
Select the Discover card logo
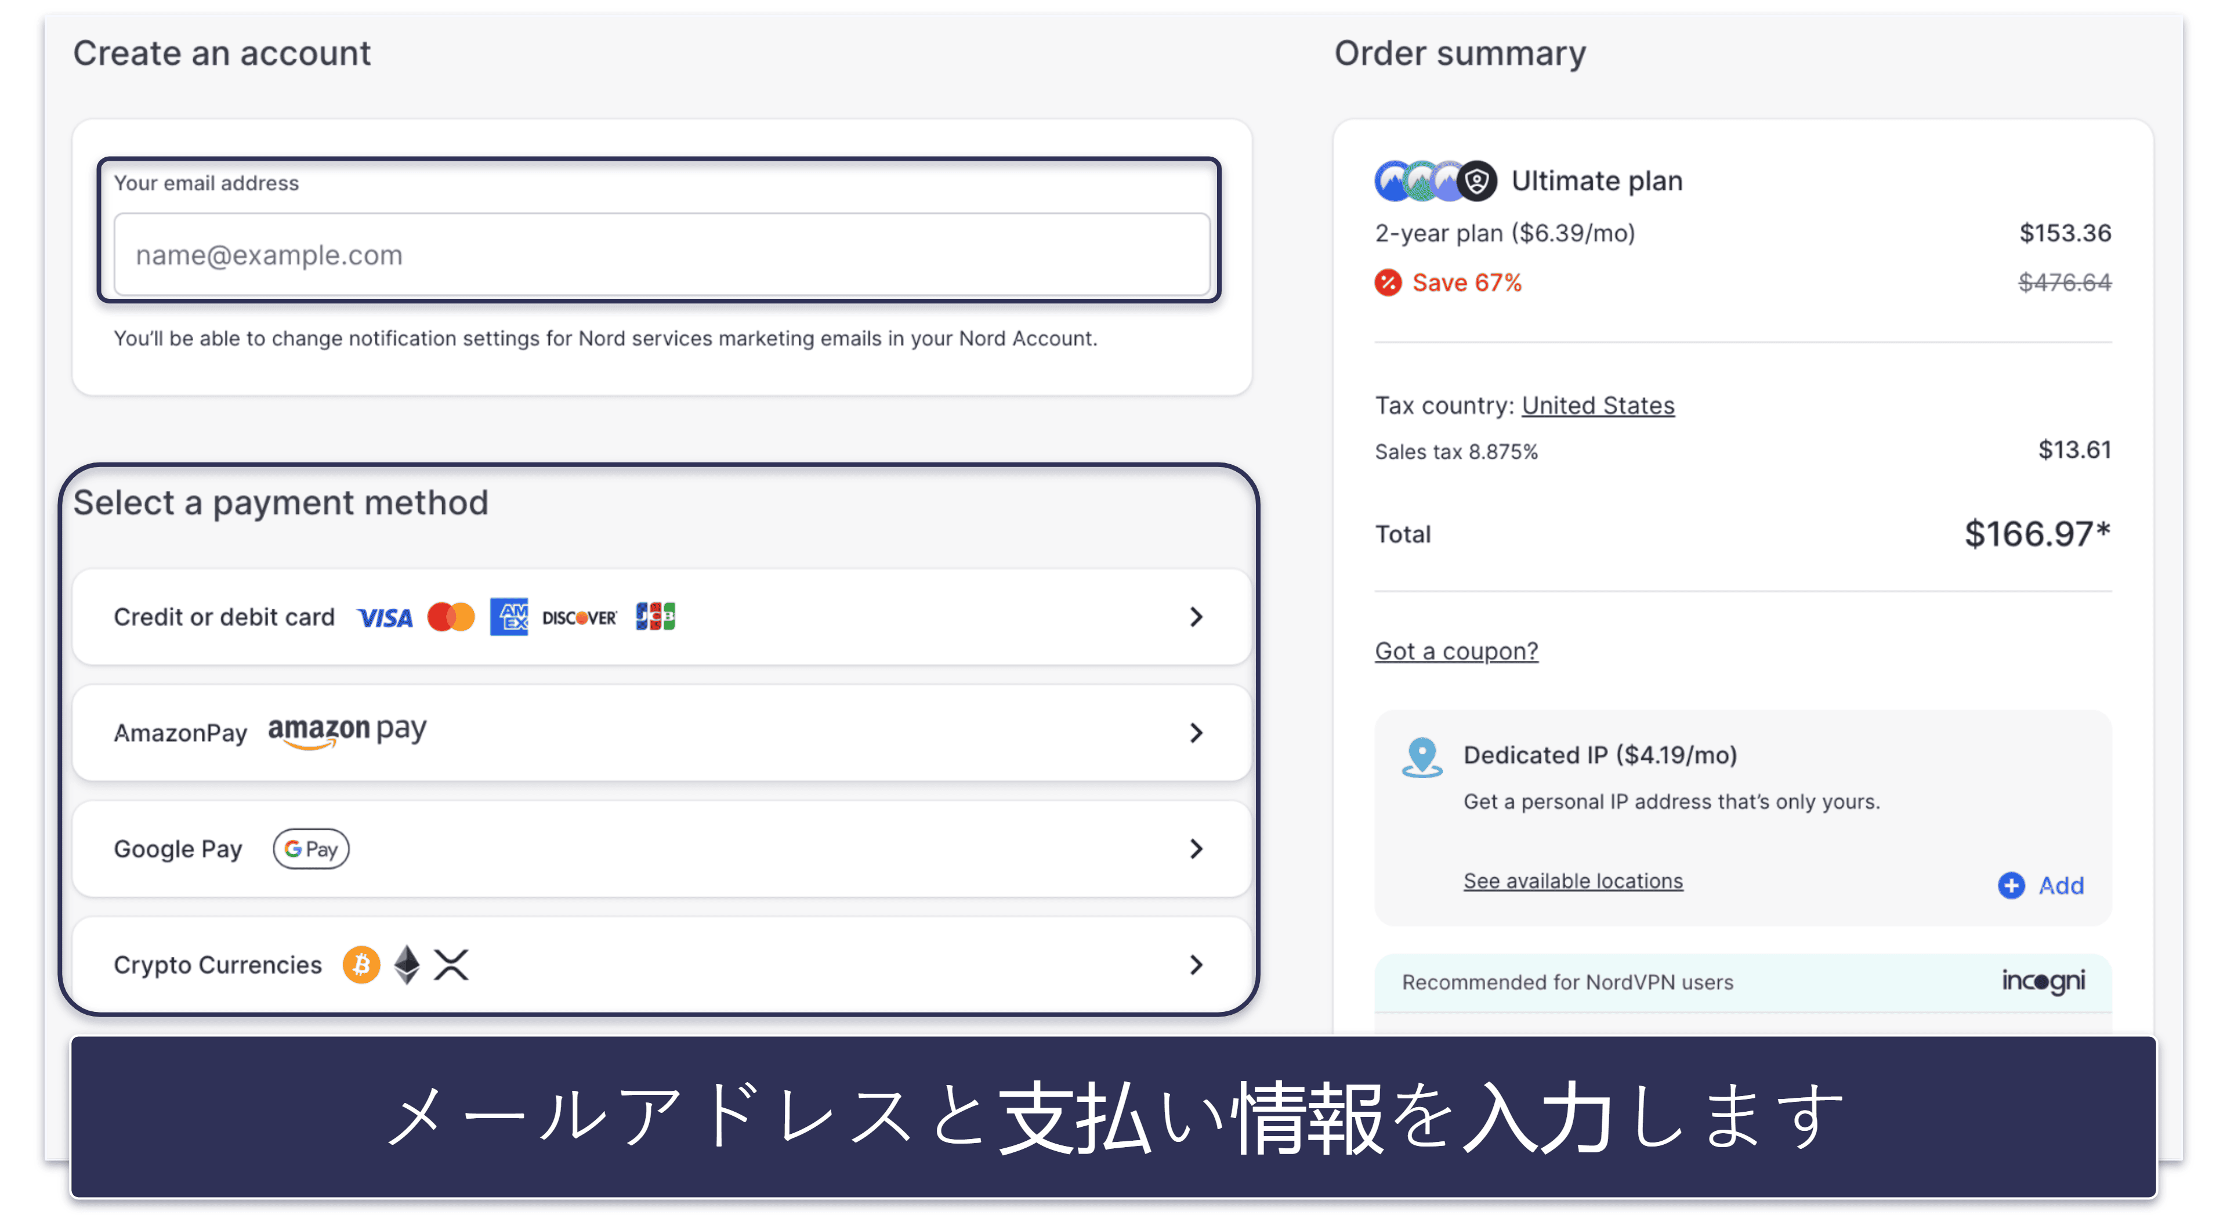pyautogui.click(x=579, y=617)
